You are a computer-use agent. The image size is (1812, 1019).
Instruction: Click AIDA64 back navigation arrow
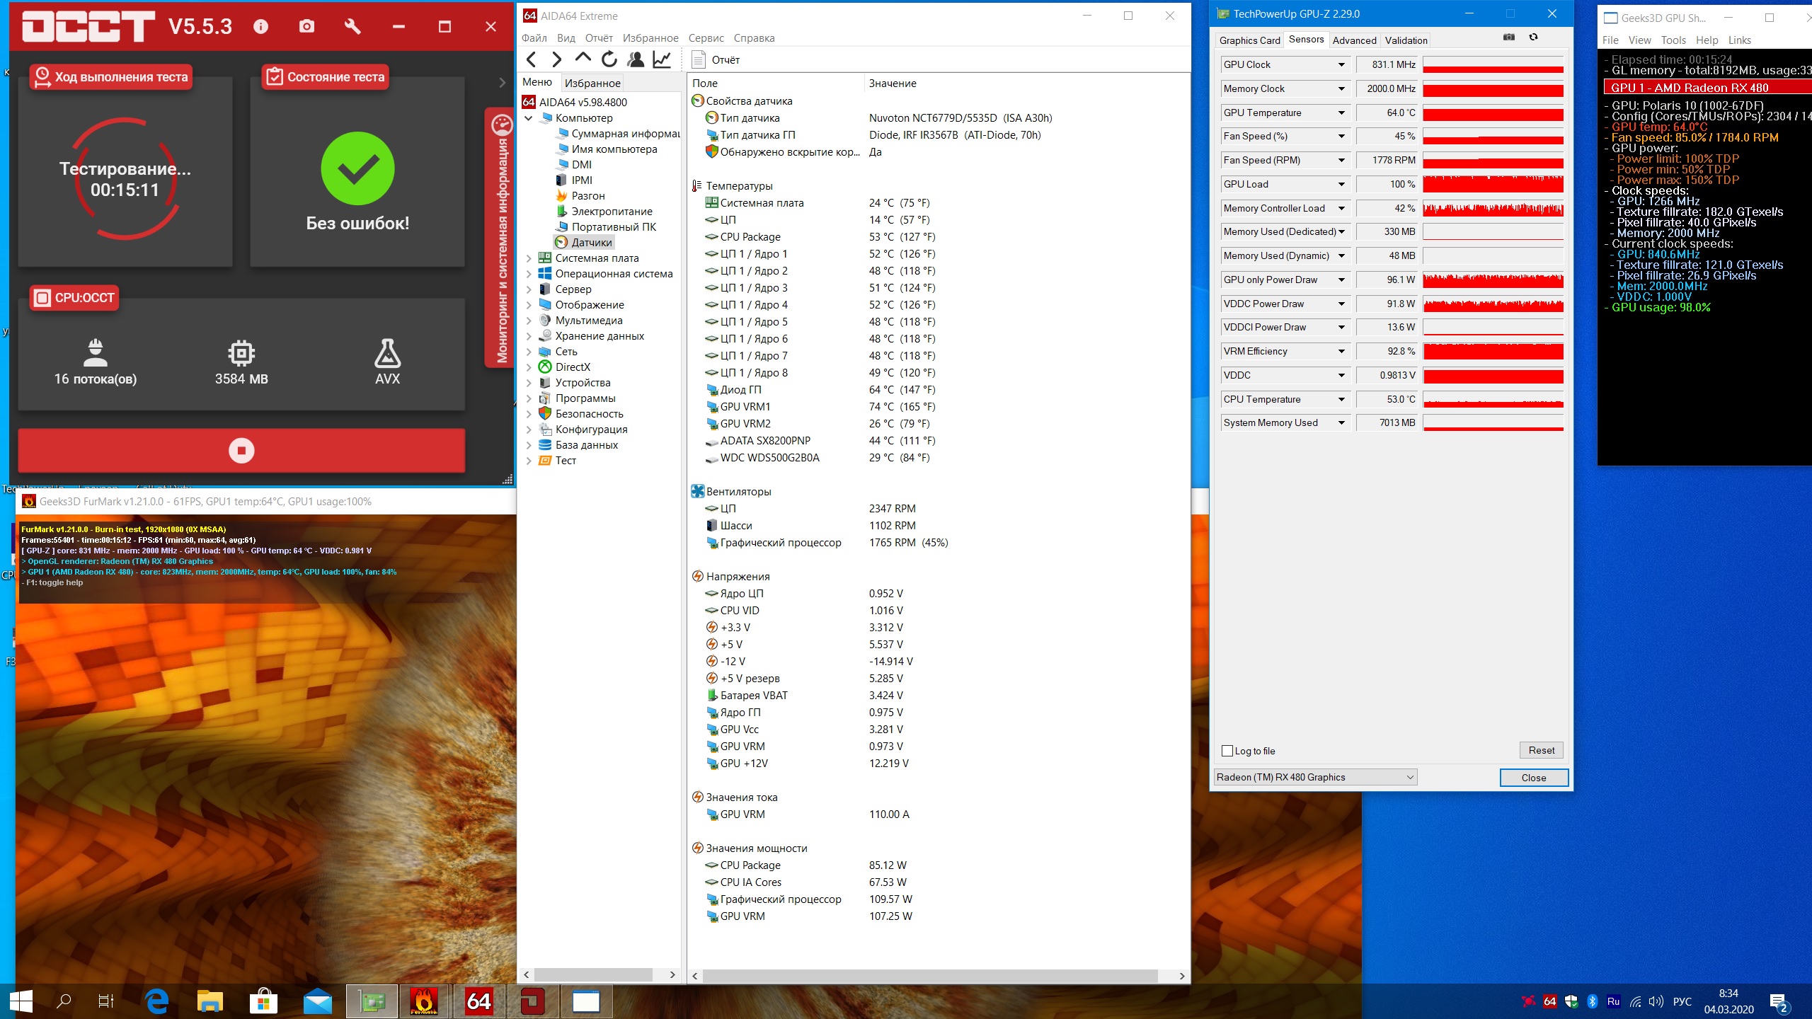click(x=532, y=60)
